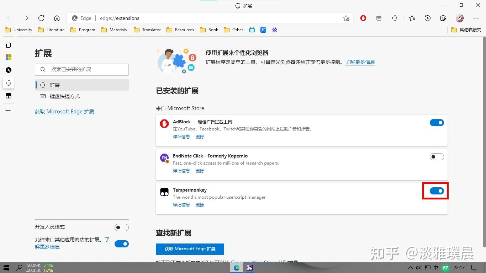Click the battery percentage indicator in taskbar

click(445, 268)
